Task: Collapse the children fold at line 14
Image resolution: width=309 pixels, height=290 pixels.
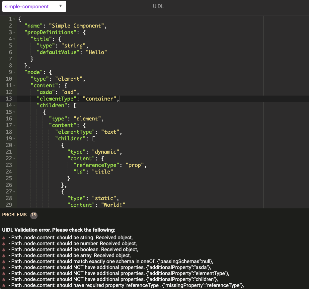Action: pos(14,106)
